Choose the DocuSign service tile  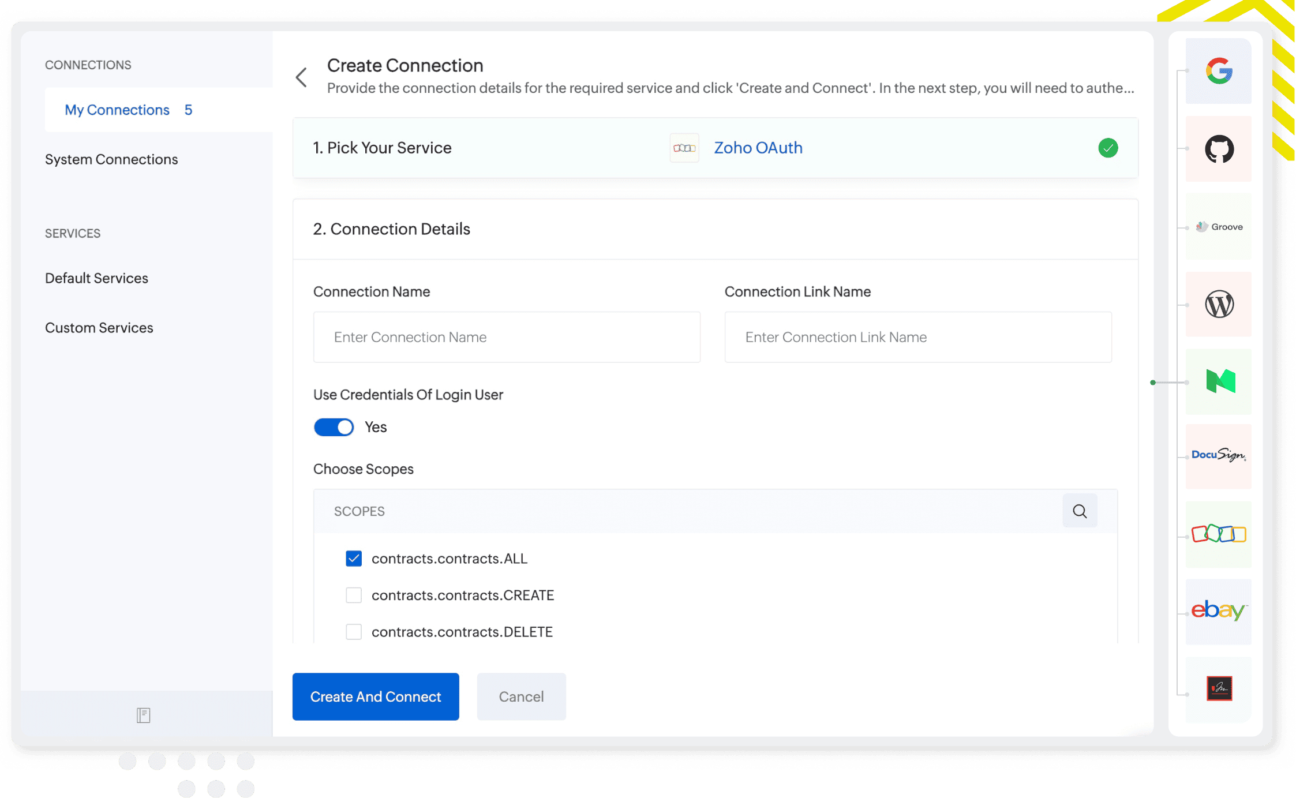click(x=1219, y=456)
